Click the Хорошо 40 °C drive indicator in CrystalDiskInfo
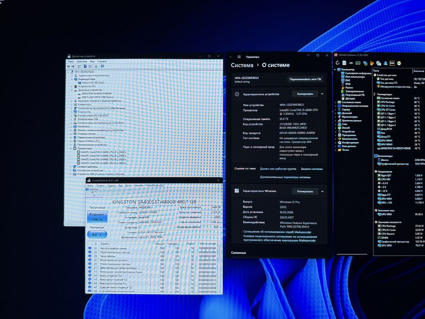 coord(93,192)
